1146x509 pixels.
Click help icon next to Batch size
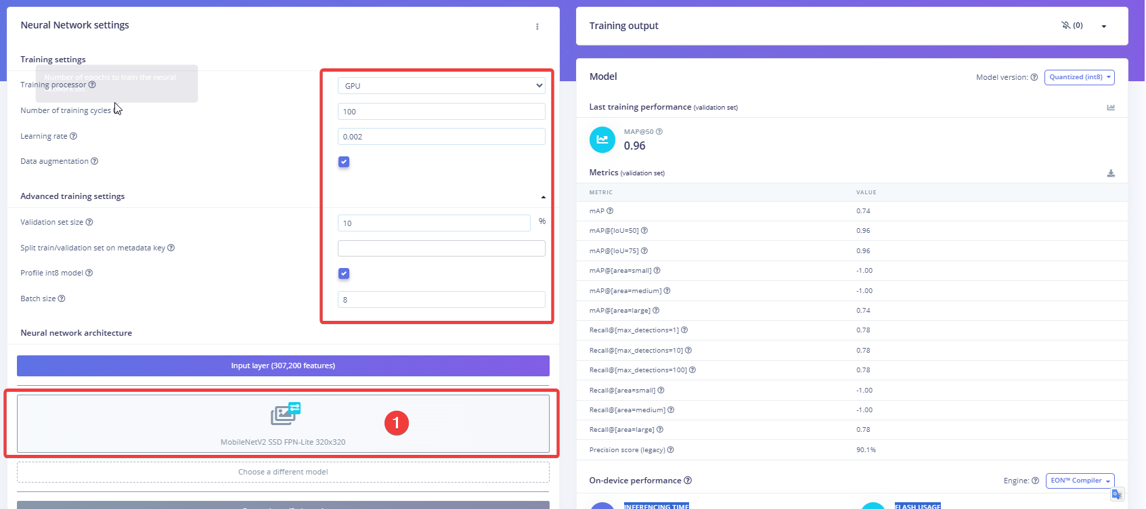(x=62, y=298)
